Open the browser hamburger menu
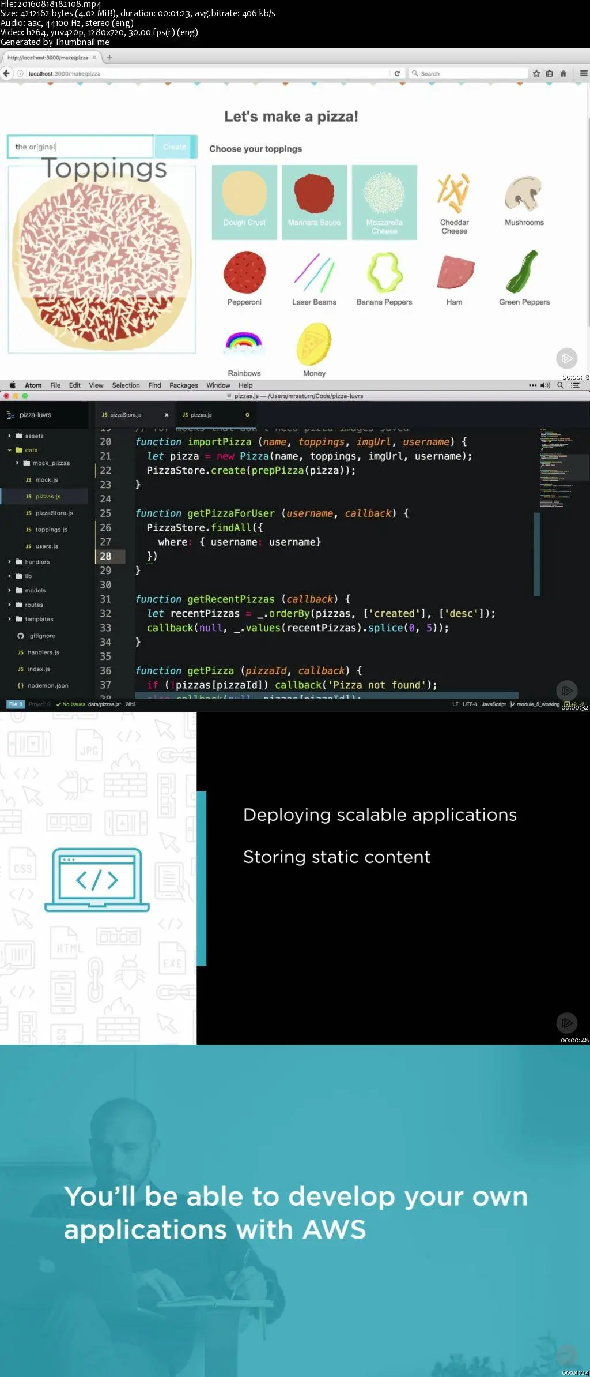This screenshot has width=590, height=1377. 584,73
